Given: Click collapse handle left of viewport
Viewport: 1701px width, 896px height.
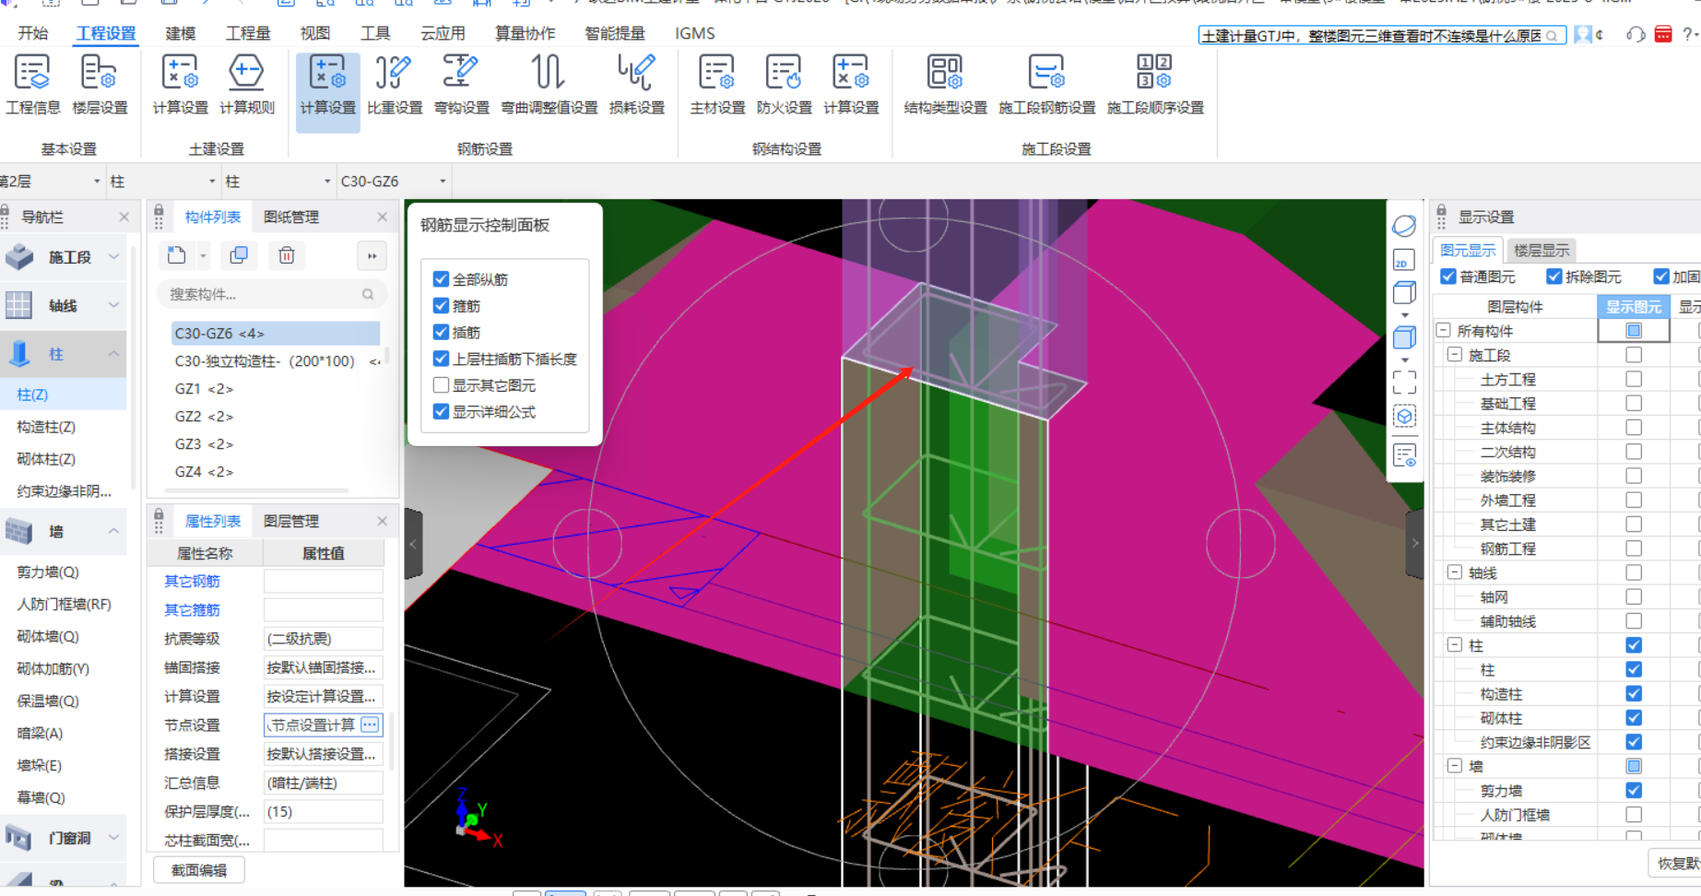Looking at the screenshot, I should tap(413, 544).
